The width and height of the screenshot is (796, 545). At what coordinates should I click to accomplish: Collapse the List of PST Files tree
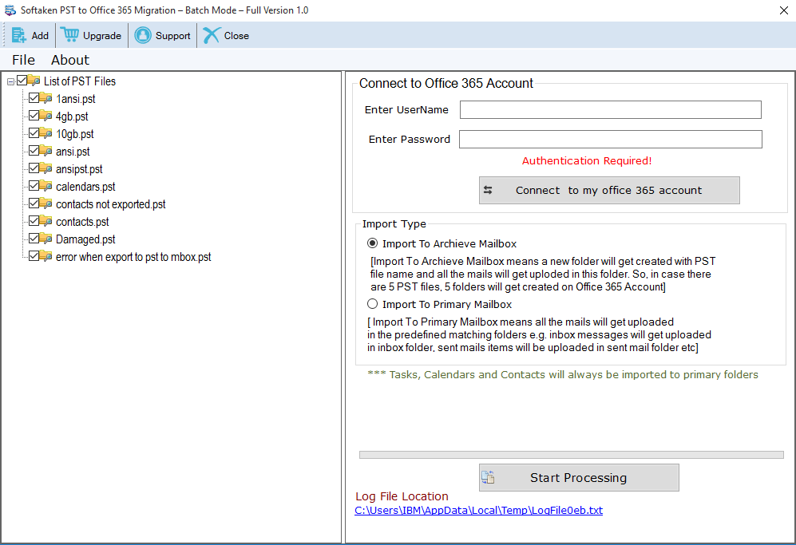tap(10, 81)
